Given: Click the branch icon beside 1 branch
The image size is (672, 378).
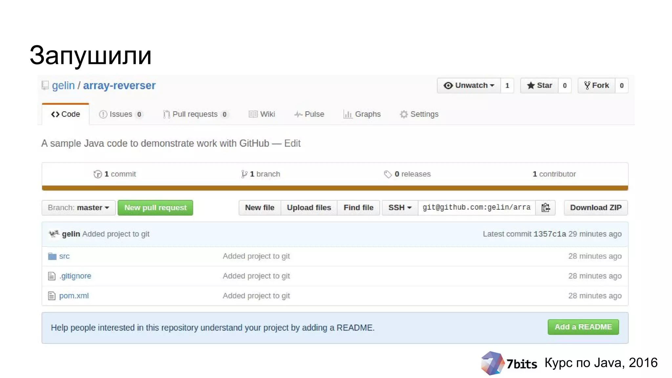Looking at the screenshot, I should click(244, 174).
